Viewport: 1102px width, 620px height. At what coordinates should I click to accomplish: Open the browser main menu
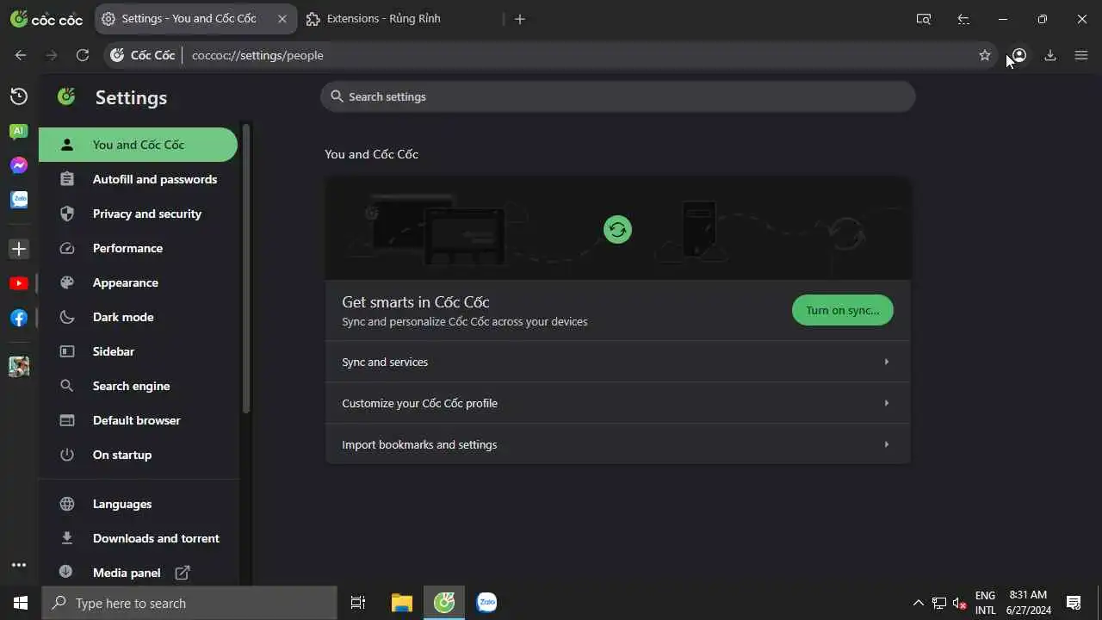tap(1081, 55)
